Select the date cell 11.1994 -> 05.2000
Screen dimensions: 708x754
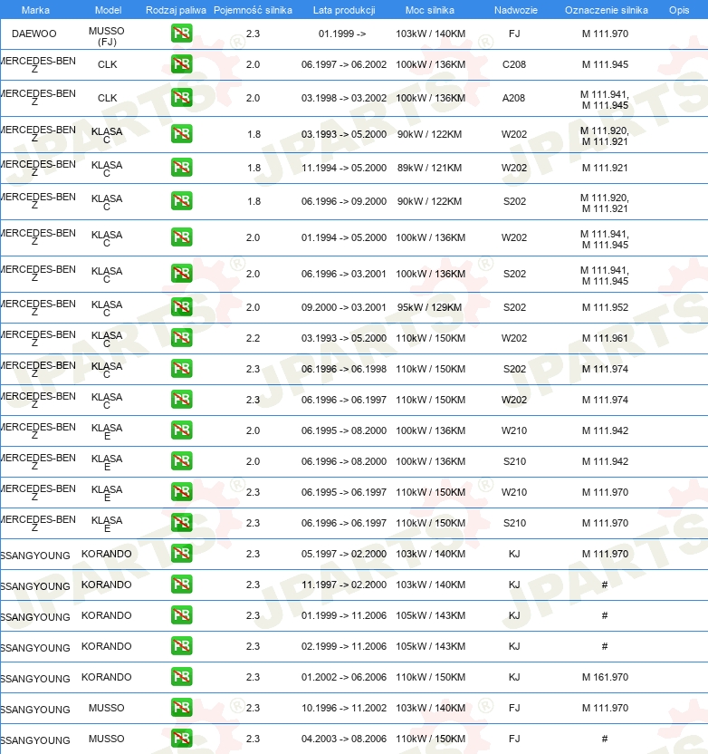[344, 168]
